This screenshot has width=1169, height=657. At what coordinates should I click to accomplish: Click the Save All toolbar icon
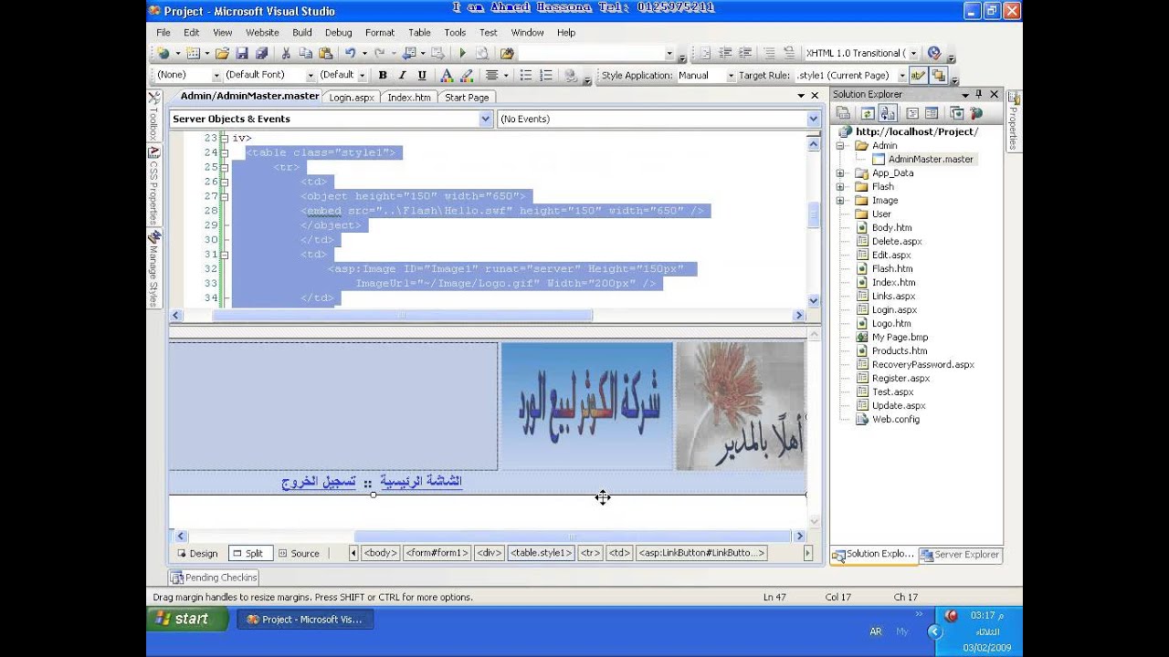[x=261, y=54]
